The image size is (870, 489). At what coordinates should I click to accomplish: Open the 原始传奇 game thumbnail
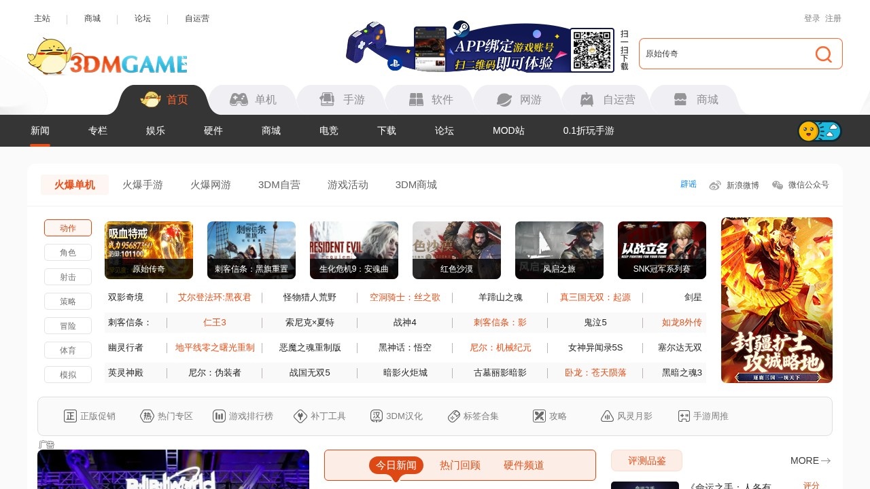(149, 250)
